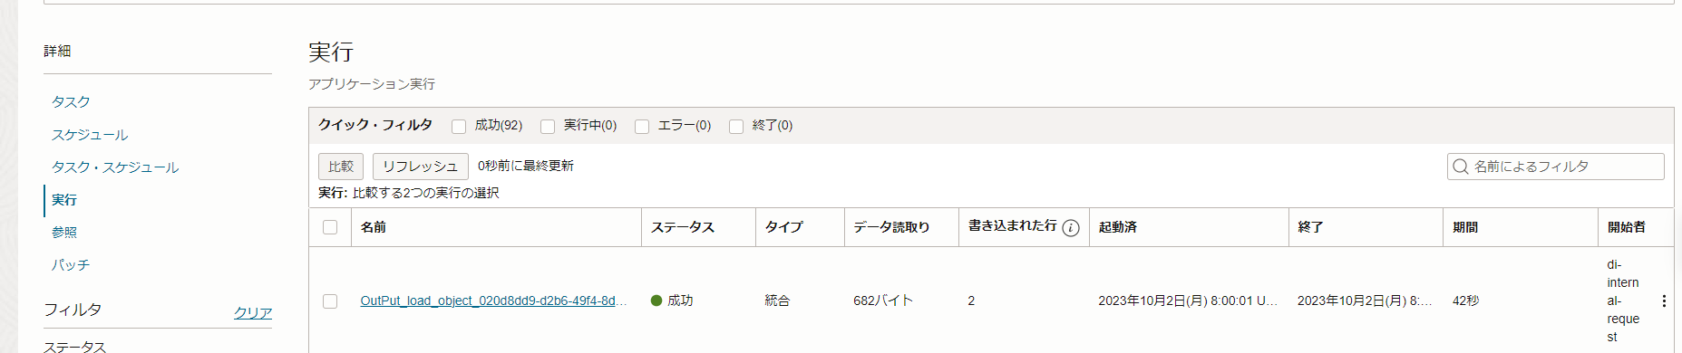Click the search magnifier icon
The height and width of the screenshot is (353, 1682).
click(1460, 167)
